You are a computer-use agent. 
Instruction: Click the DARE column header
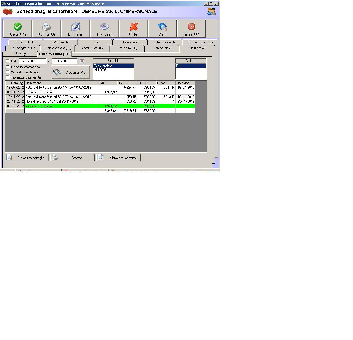click(108, 83)
